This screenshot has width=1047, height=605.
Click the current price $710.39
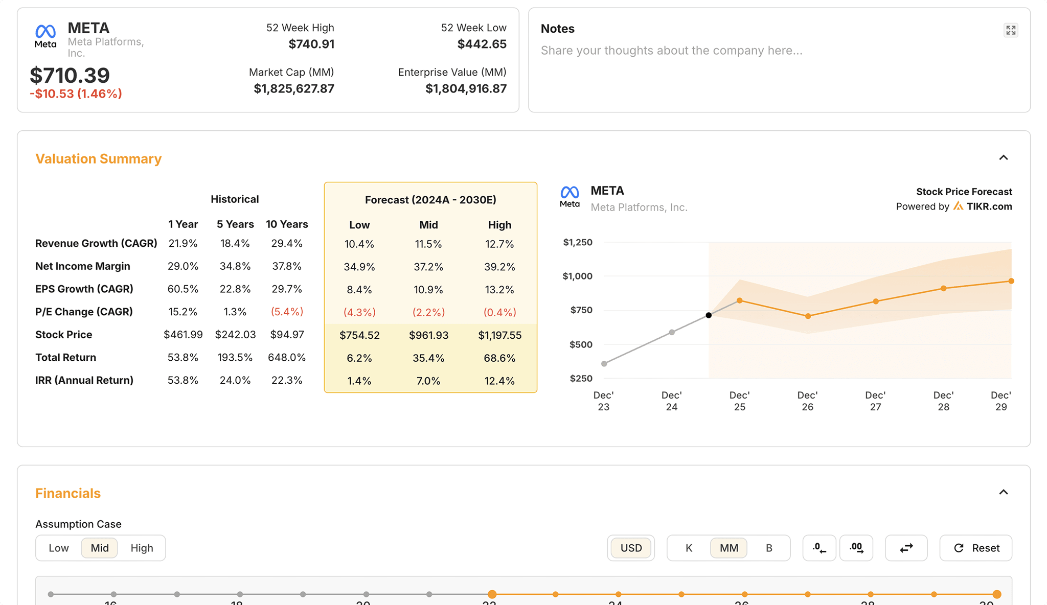tap(70, 76)
